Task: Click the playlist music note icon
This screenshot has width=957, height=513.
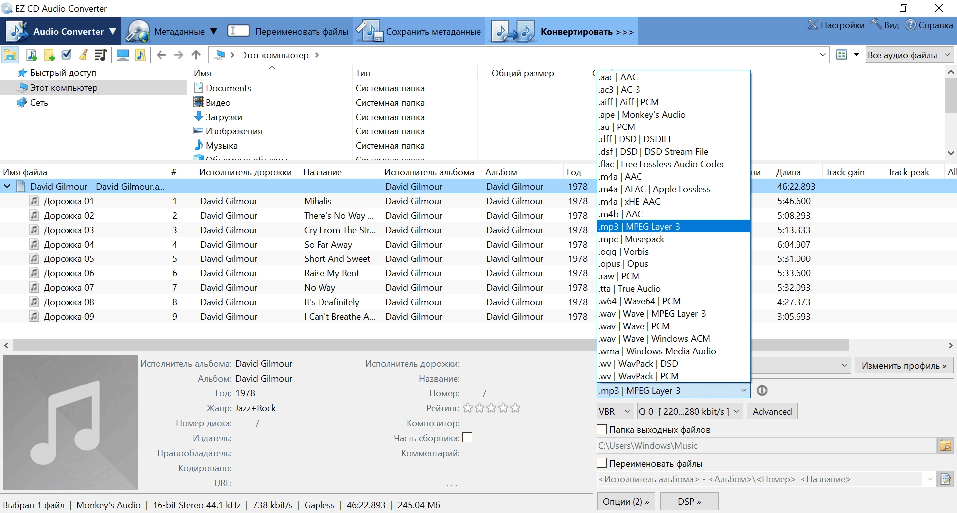Action: pyautogui.click(x=101, y=55)
